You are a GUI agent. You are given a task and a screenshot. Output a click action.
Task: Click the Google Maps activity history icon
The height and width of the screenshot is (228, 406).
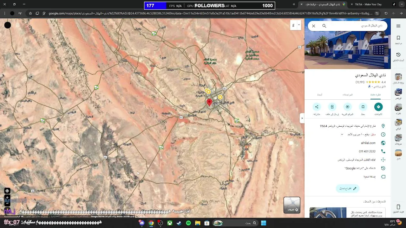click(383, 168)
